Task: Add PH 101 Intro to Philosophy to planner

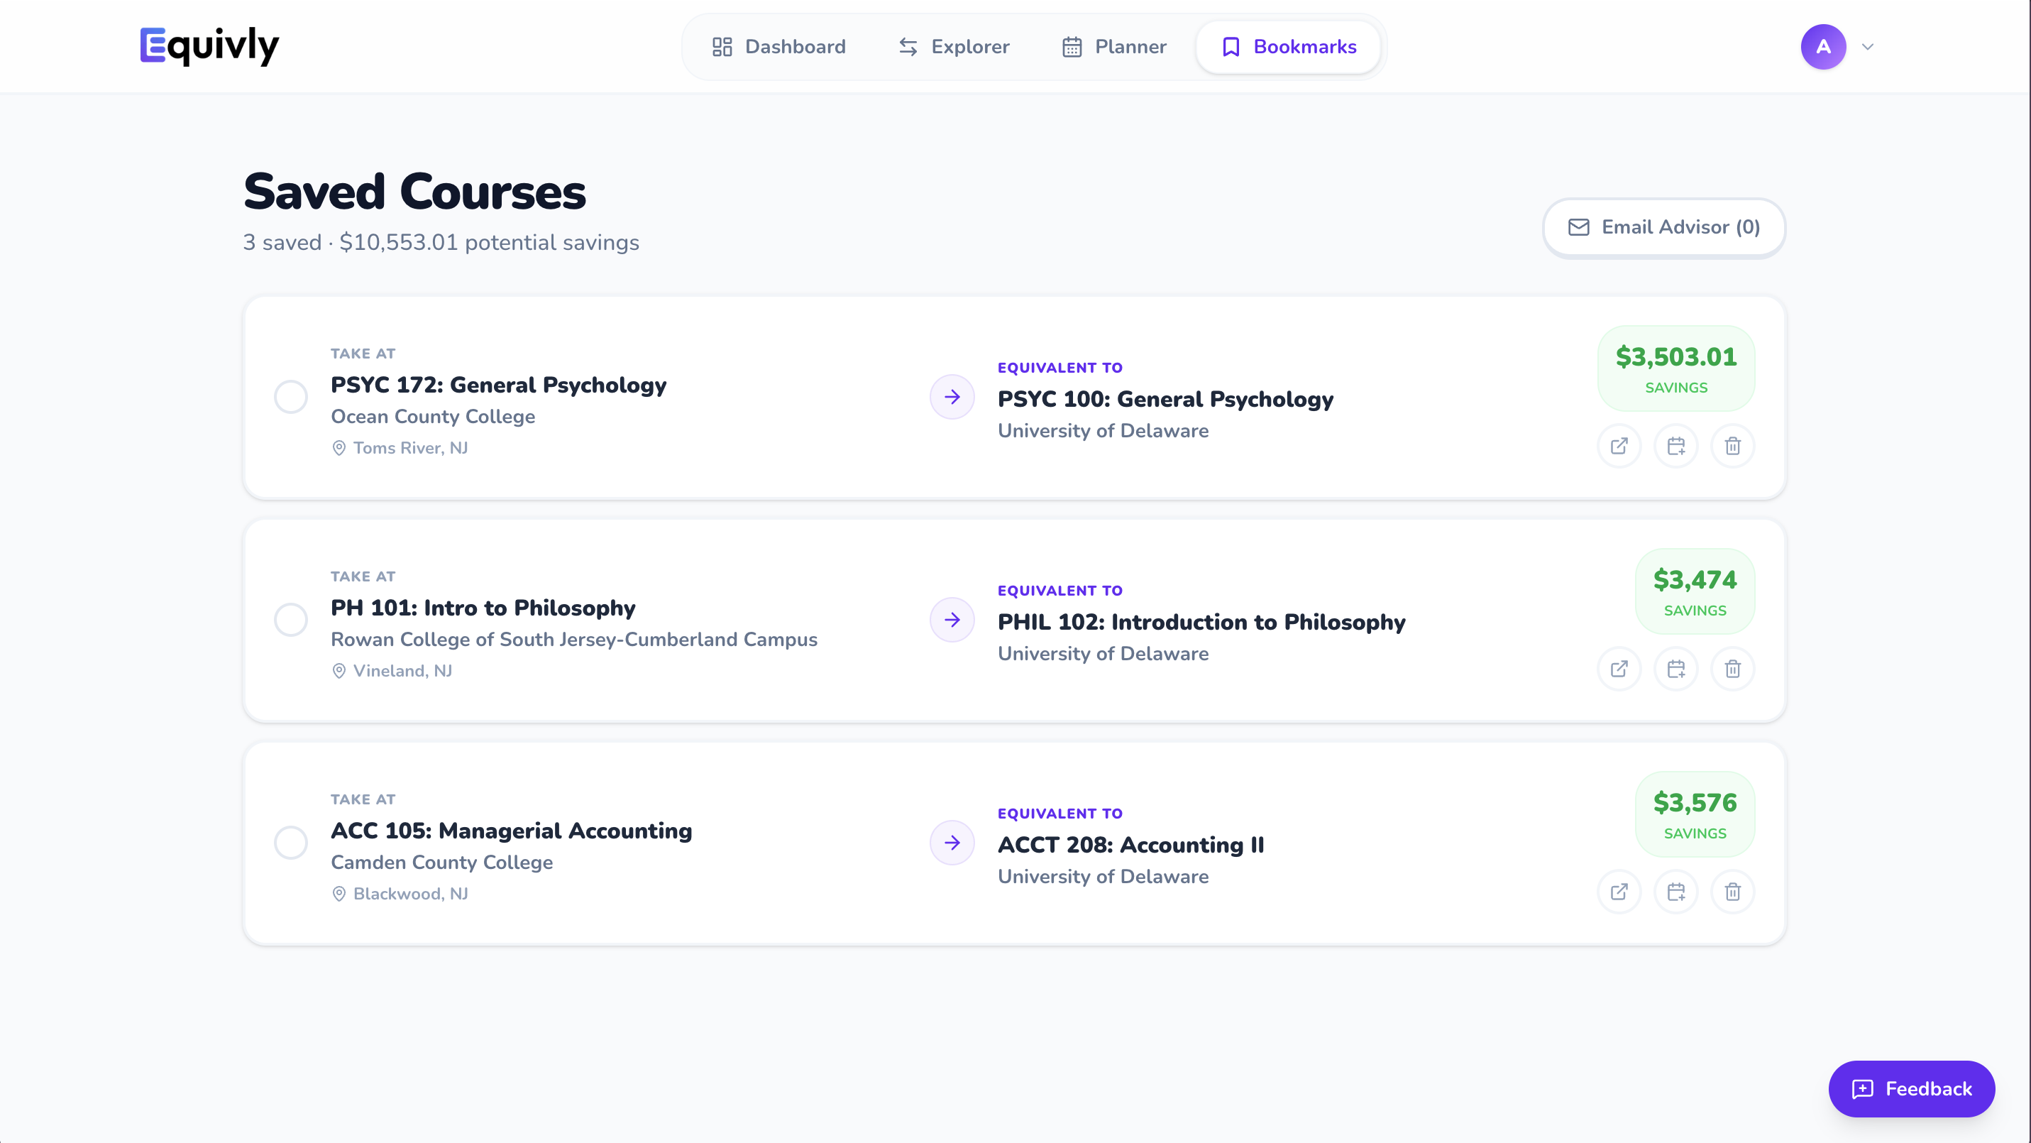Action: [x=1676, y=669]
